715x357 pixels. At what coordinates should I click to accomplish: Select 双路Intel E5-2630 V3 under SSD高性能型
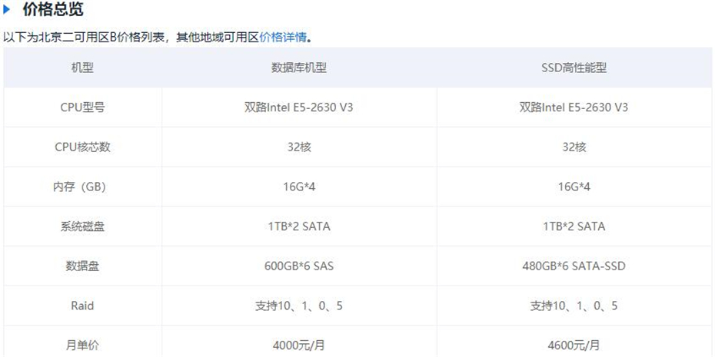tap(574, 107)
